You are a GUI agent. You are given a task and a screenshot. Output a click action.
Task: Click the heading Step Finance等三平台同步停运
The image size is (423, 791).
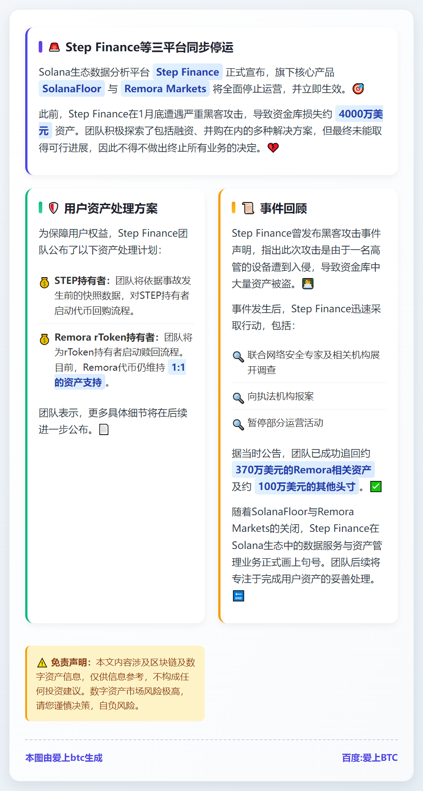[x=149, y=47]
